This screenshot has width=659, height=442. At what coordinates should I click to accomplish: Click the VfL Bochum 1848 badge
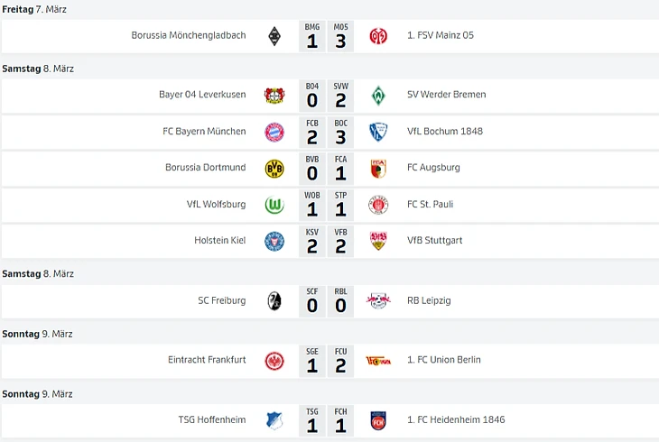[378, 133]
